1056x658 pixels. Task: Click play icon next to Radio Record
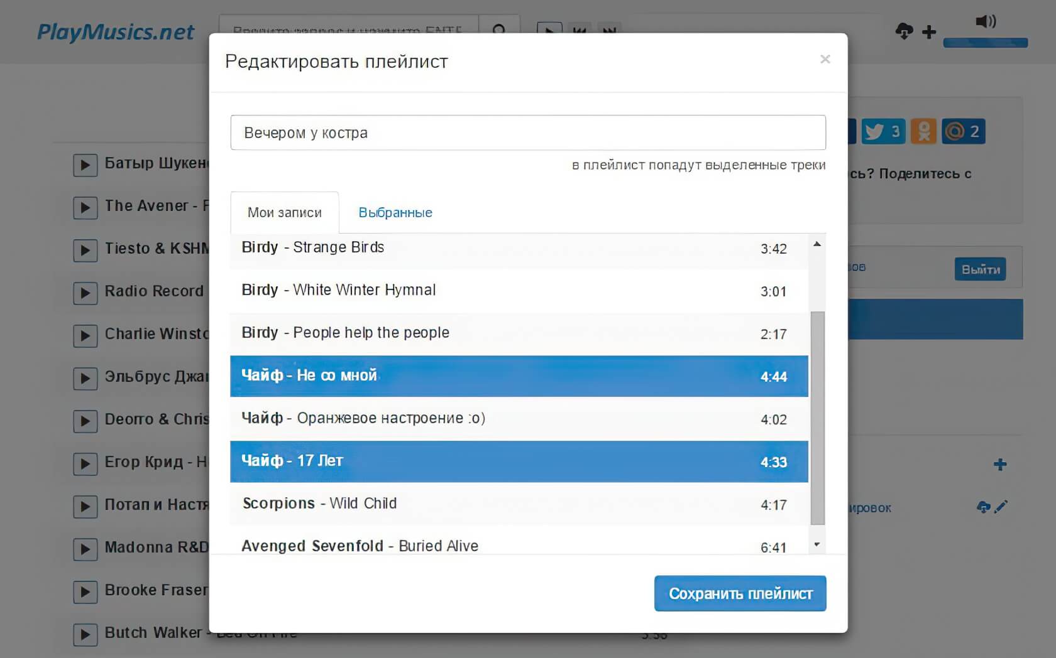[85, 293]
